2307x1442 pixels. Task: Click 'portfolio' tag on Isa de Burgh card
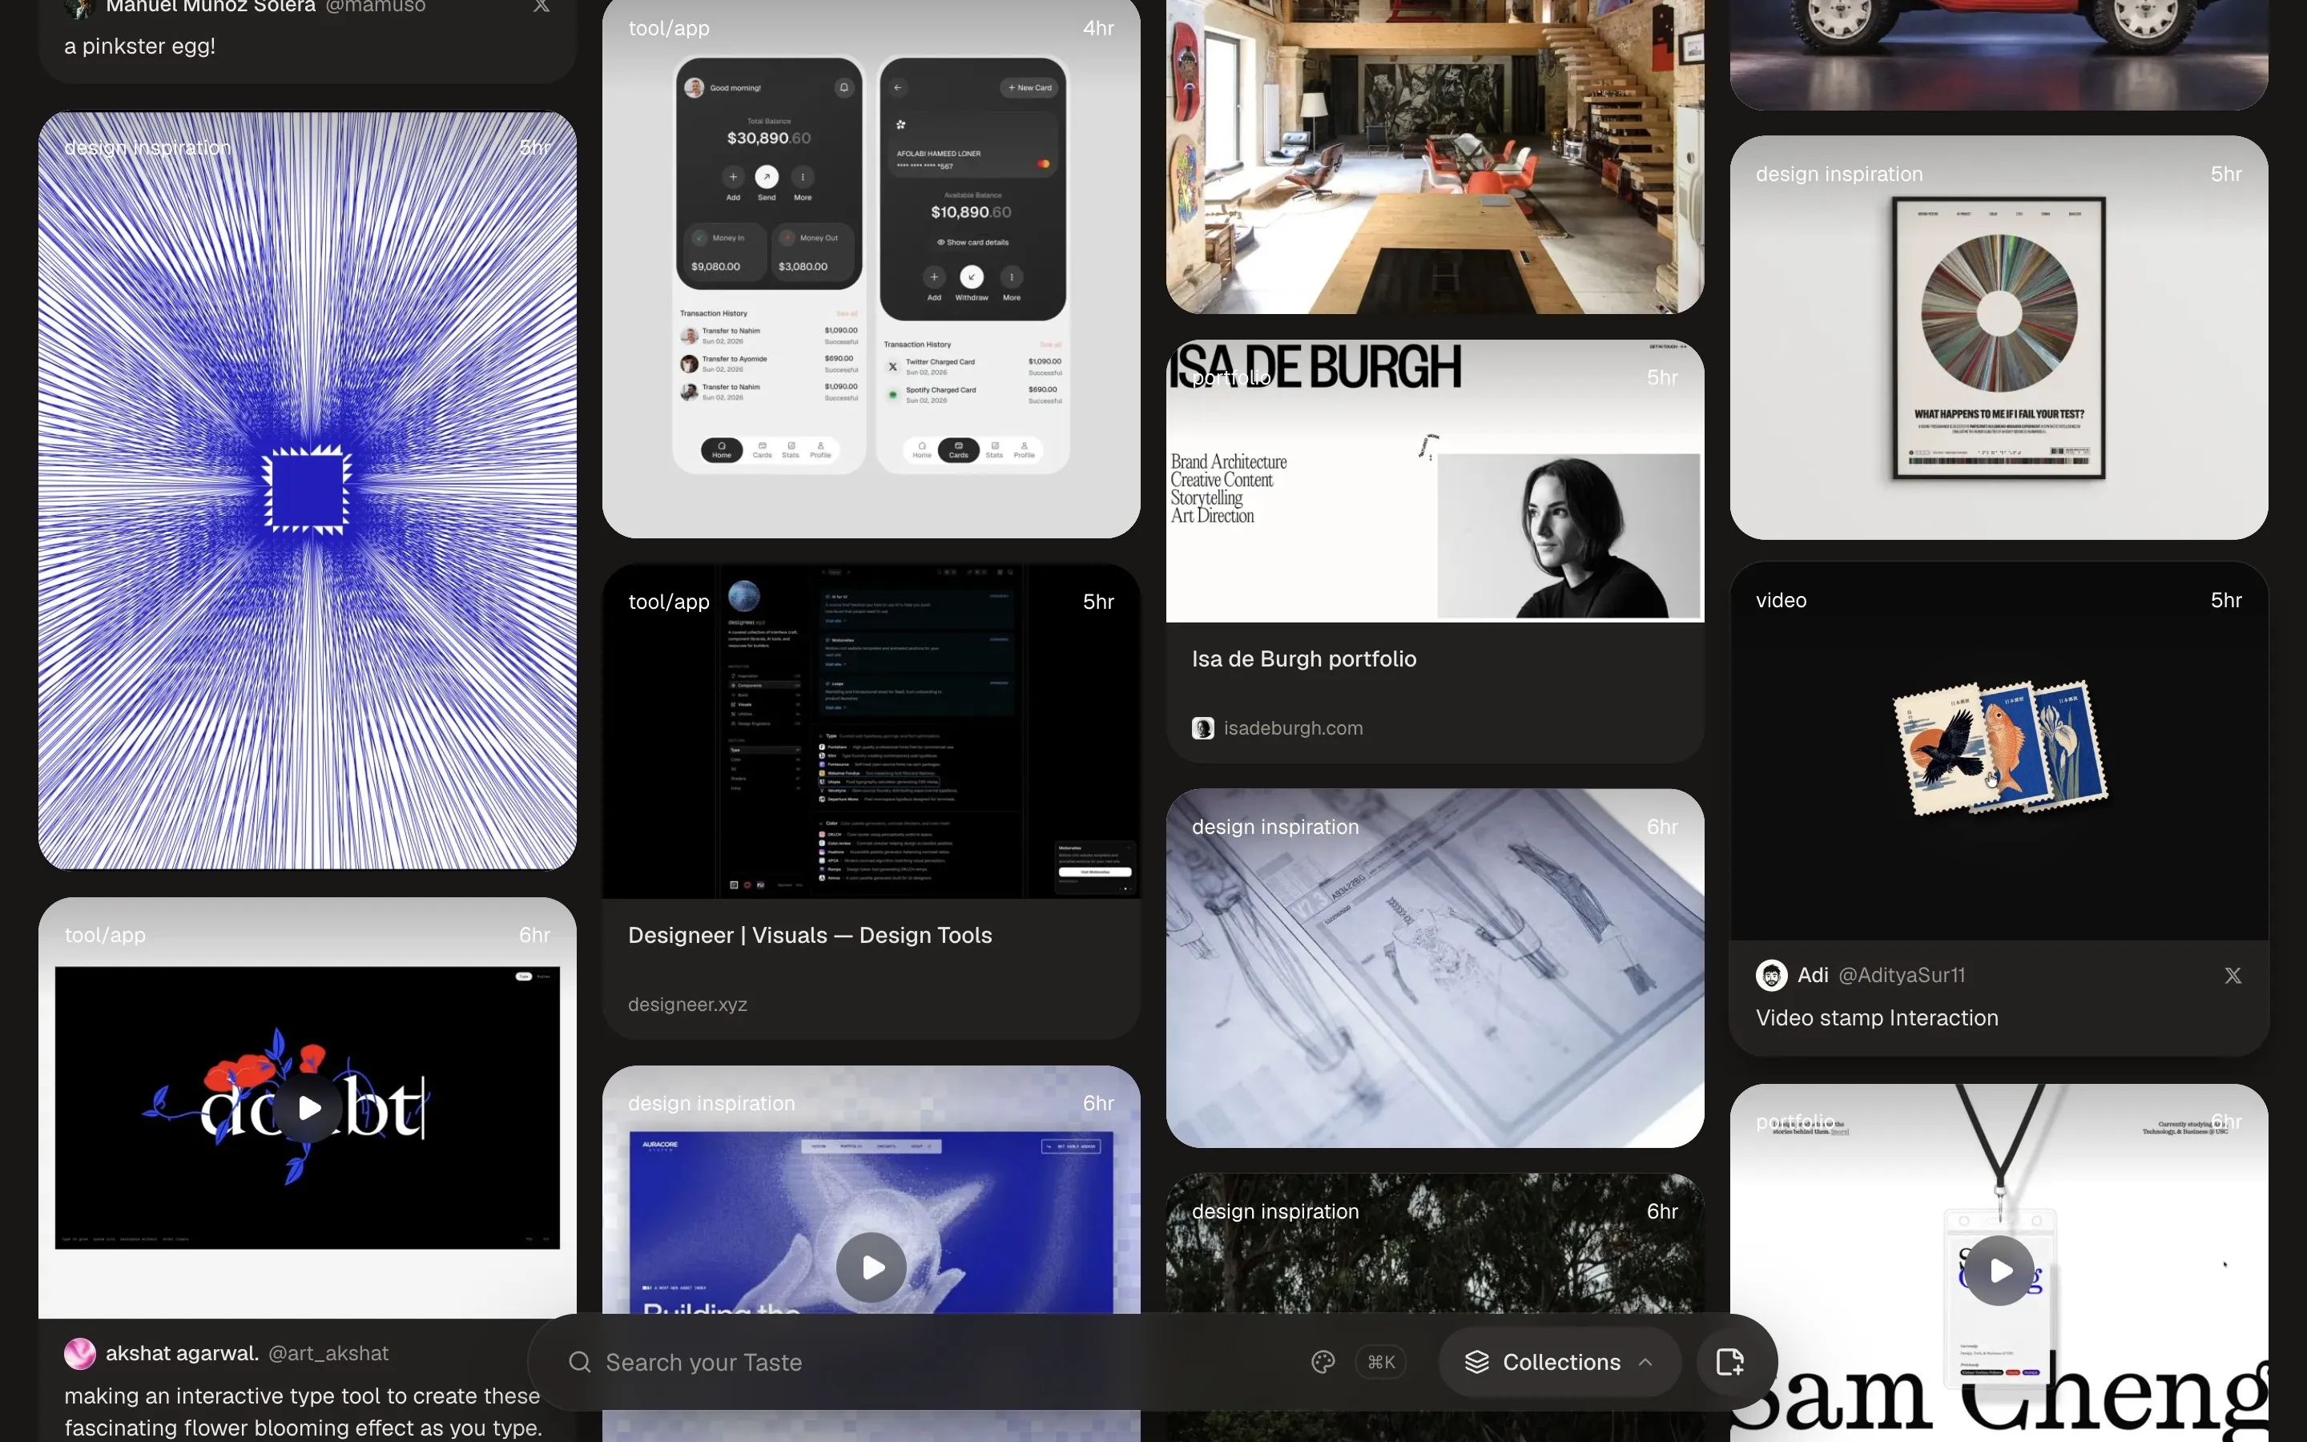tap(1232, 377)
